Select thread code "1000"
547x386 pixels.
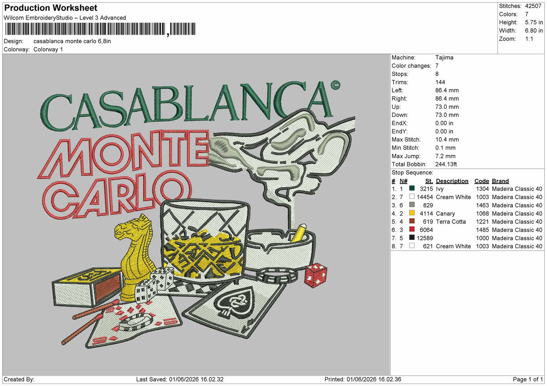[482, 238]
